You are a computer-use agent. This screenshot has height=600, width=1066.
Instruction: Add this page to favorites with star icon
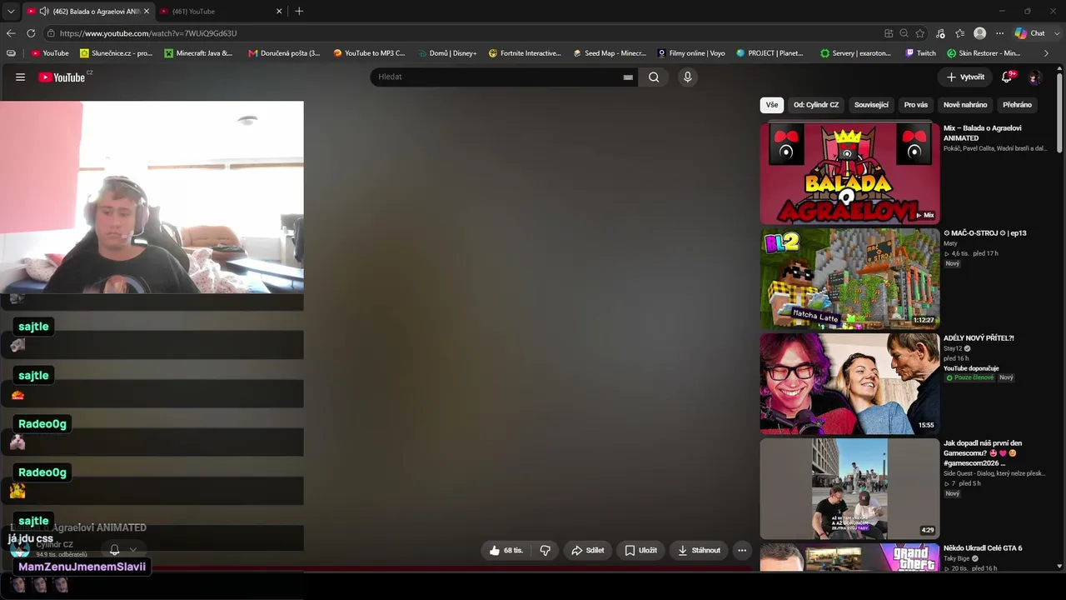coord(920,33)
